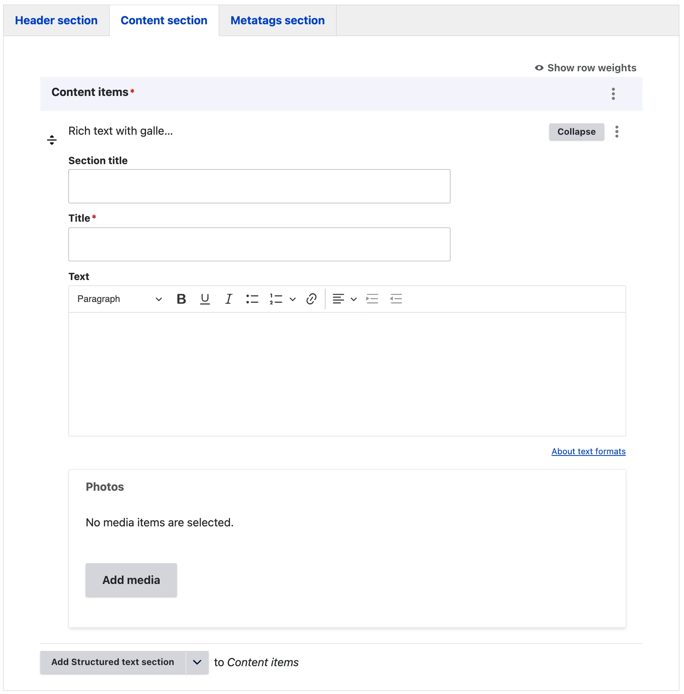This screenshot has height=694, width=684.
Task: Apply underline formatting
Action: (205, 299)
